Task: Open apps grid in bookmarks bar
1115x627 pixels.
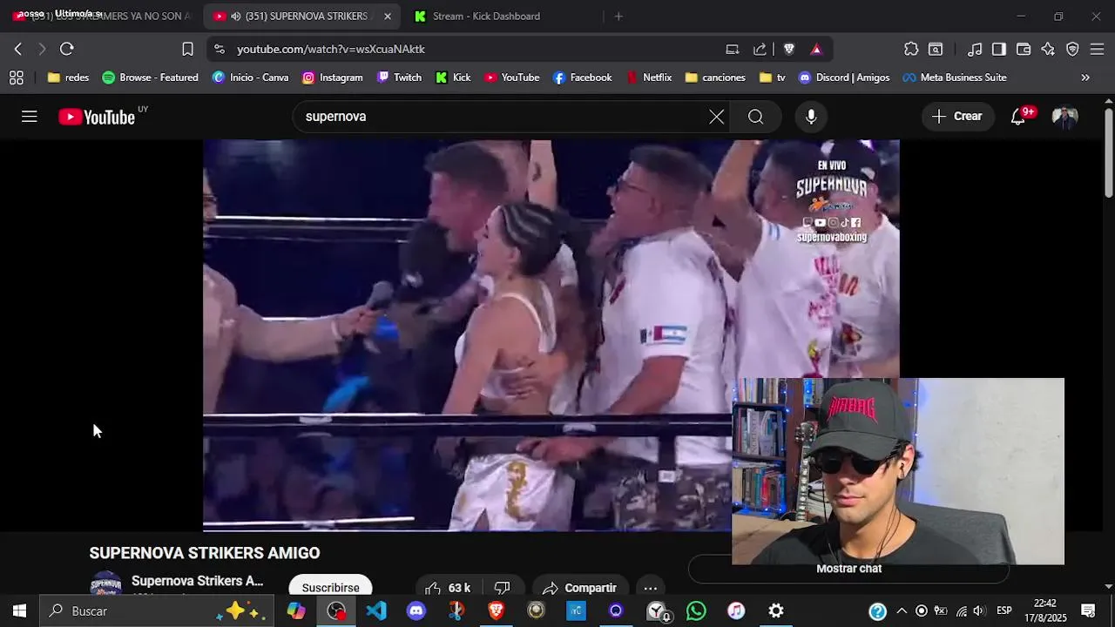Action: coord(17,78)
